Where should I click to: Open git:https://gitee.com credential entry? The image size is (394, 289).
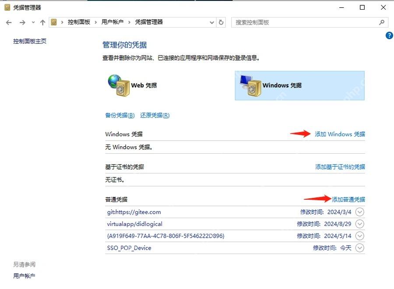click(x=235, y=212)
